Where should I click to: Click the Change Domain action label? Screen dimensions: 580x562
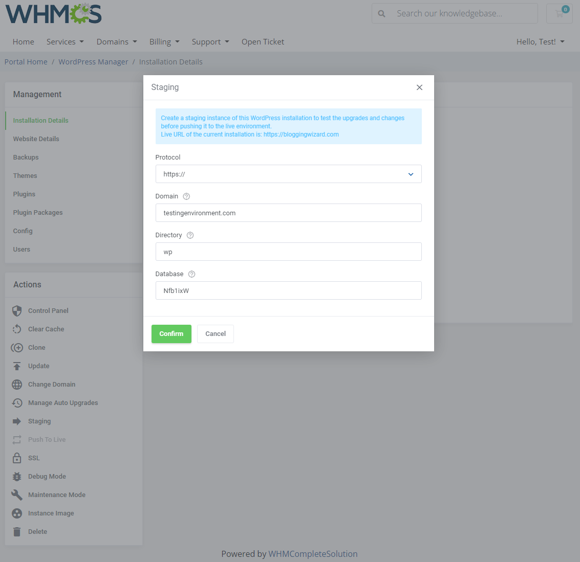(52, 385)
